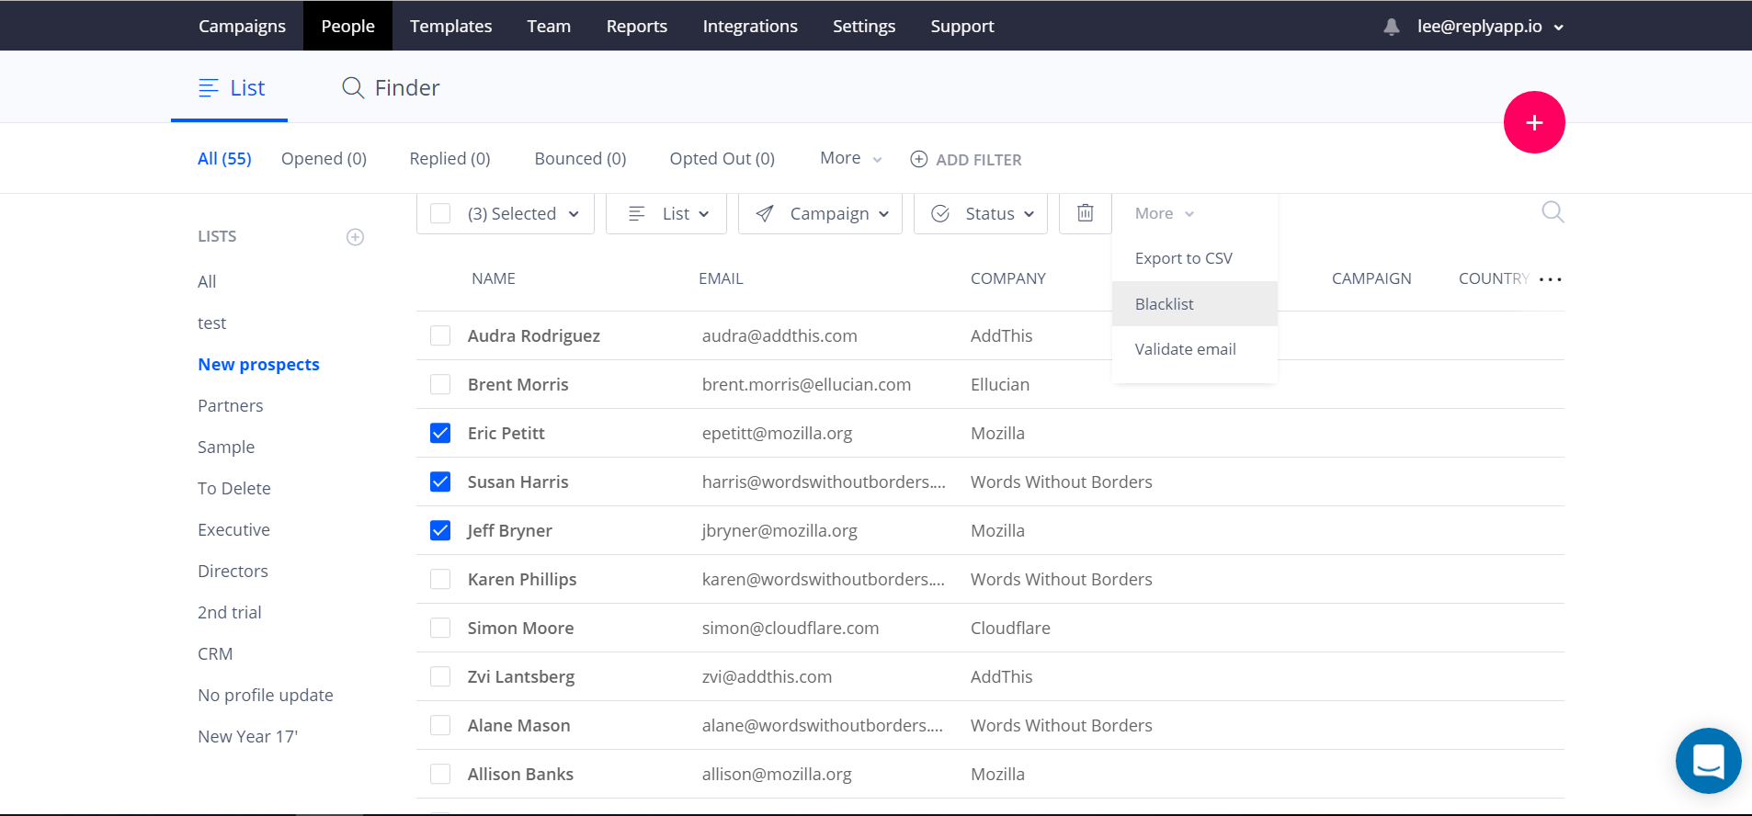This screenshot has width=1752, height=816.
Task: Click the pink add person plus button
Action: (1534, 122)
